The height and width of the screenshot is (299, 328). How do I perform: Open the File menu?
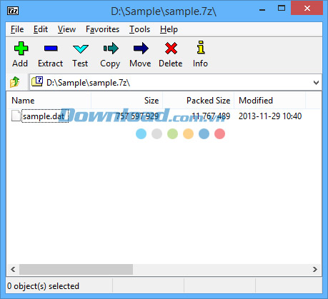[x=17, y=29]
